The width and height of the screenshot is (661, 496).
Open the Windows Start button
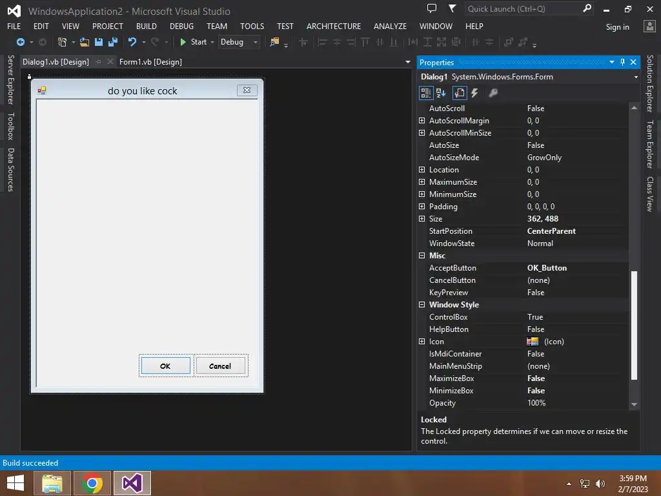point(15,483)
